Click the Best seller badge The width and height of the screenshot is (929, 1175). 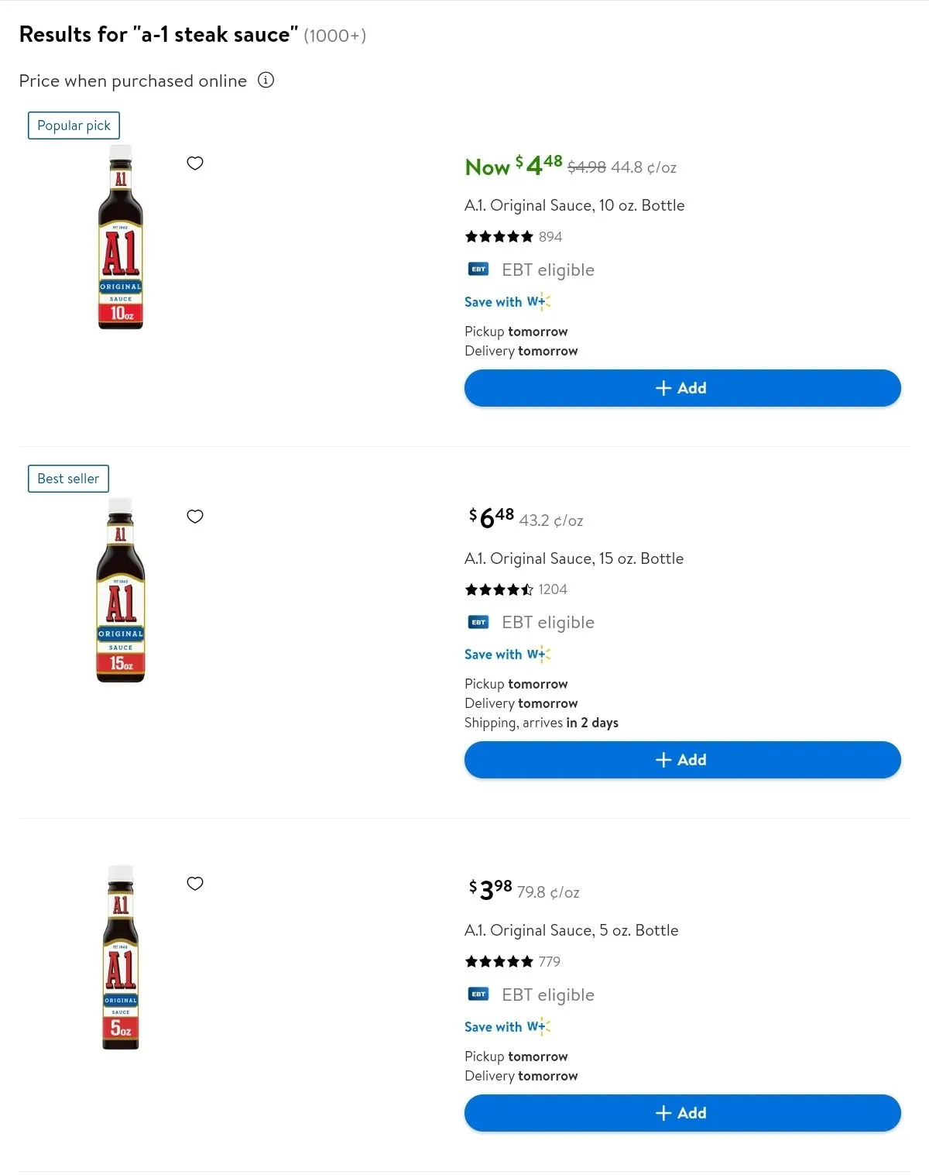point(68,479)
